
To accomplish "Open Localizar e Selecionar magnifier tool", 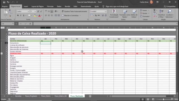I will point(169,13).
